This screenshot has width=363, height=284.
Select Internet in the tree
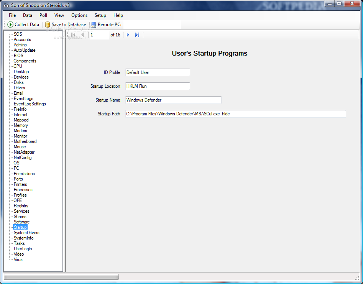pos(21,115)
